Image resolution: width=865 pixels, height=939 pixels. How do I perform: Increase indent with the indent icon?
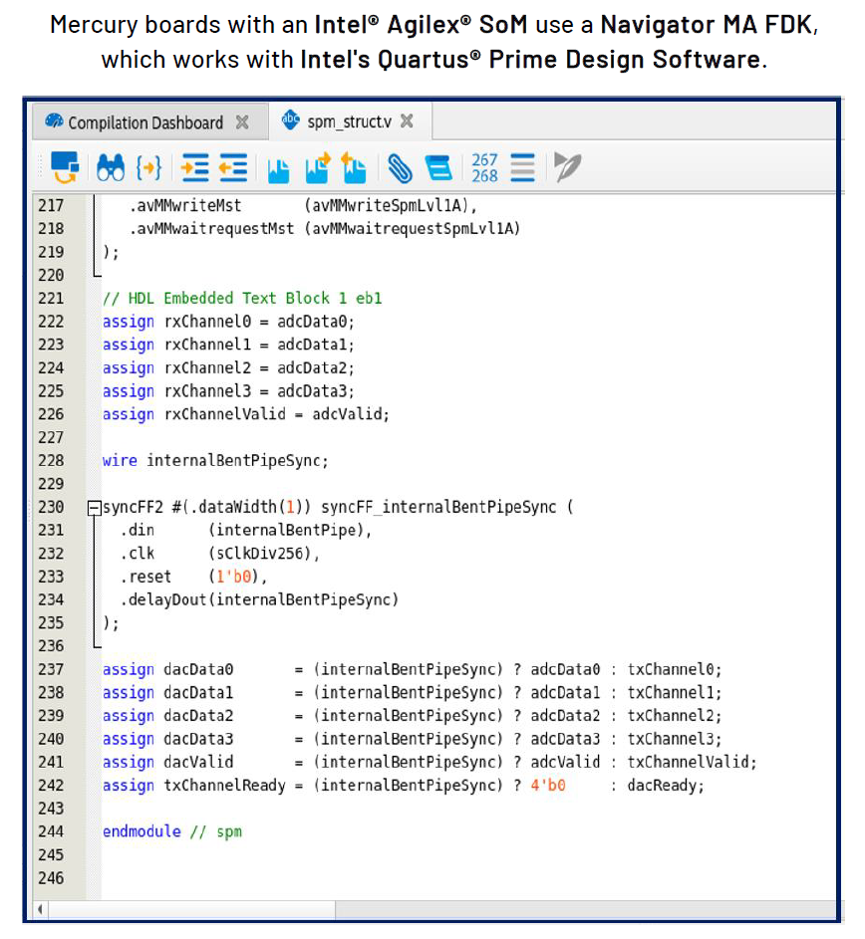click(195, 167)
